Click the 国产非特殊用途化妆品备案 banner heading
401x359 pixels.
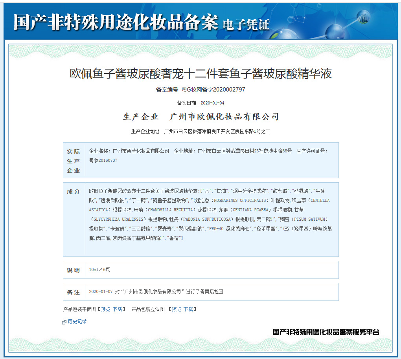coord(116,22)
